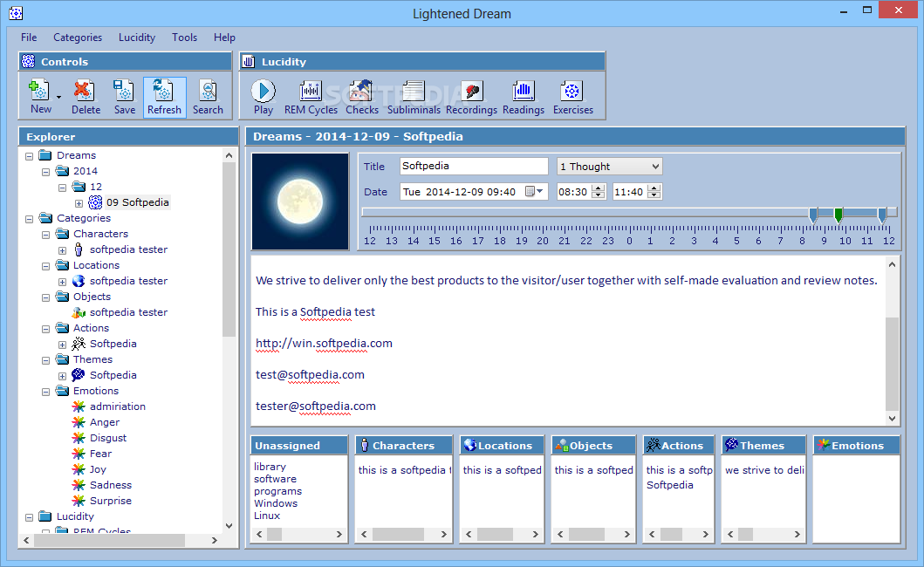Screen dimensions: 924x567
Task: Click the Title field containing Softpedia
Action: tap(474, 167)
